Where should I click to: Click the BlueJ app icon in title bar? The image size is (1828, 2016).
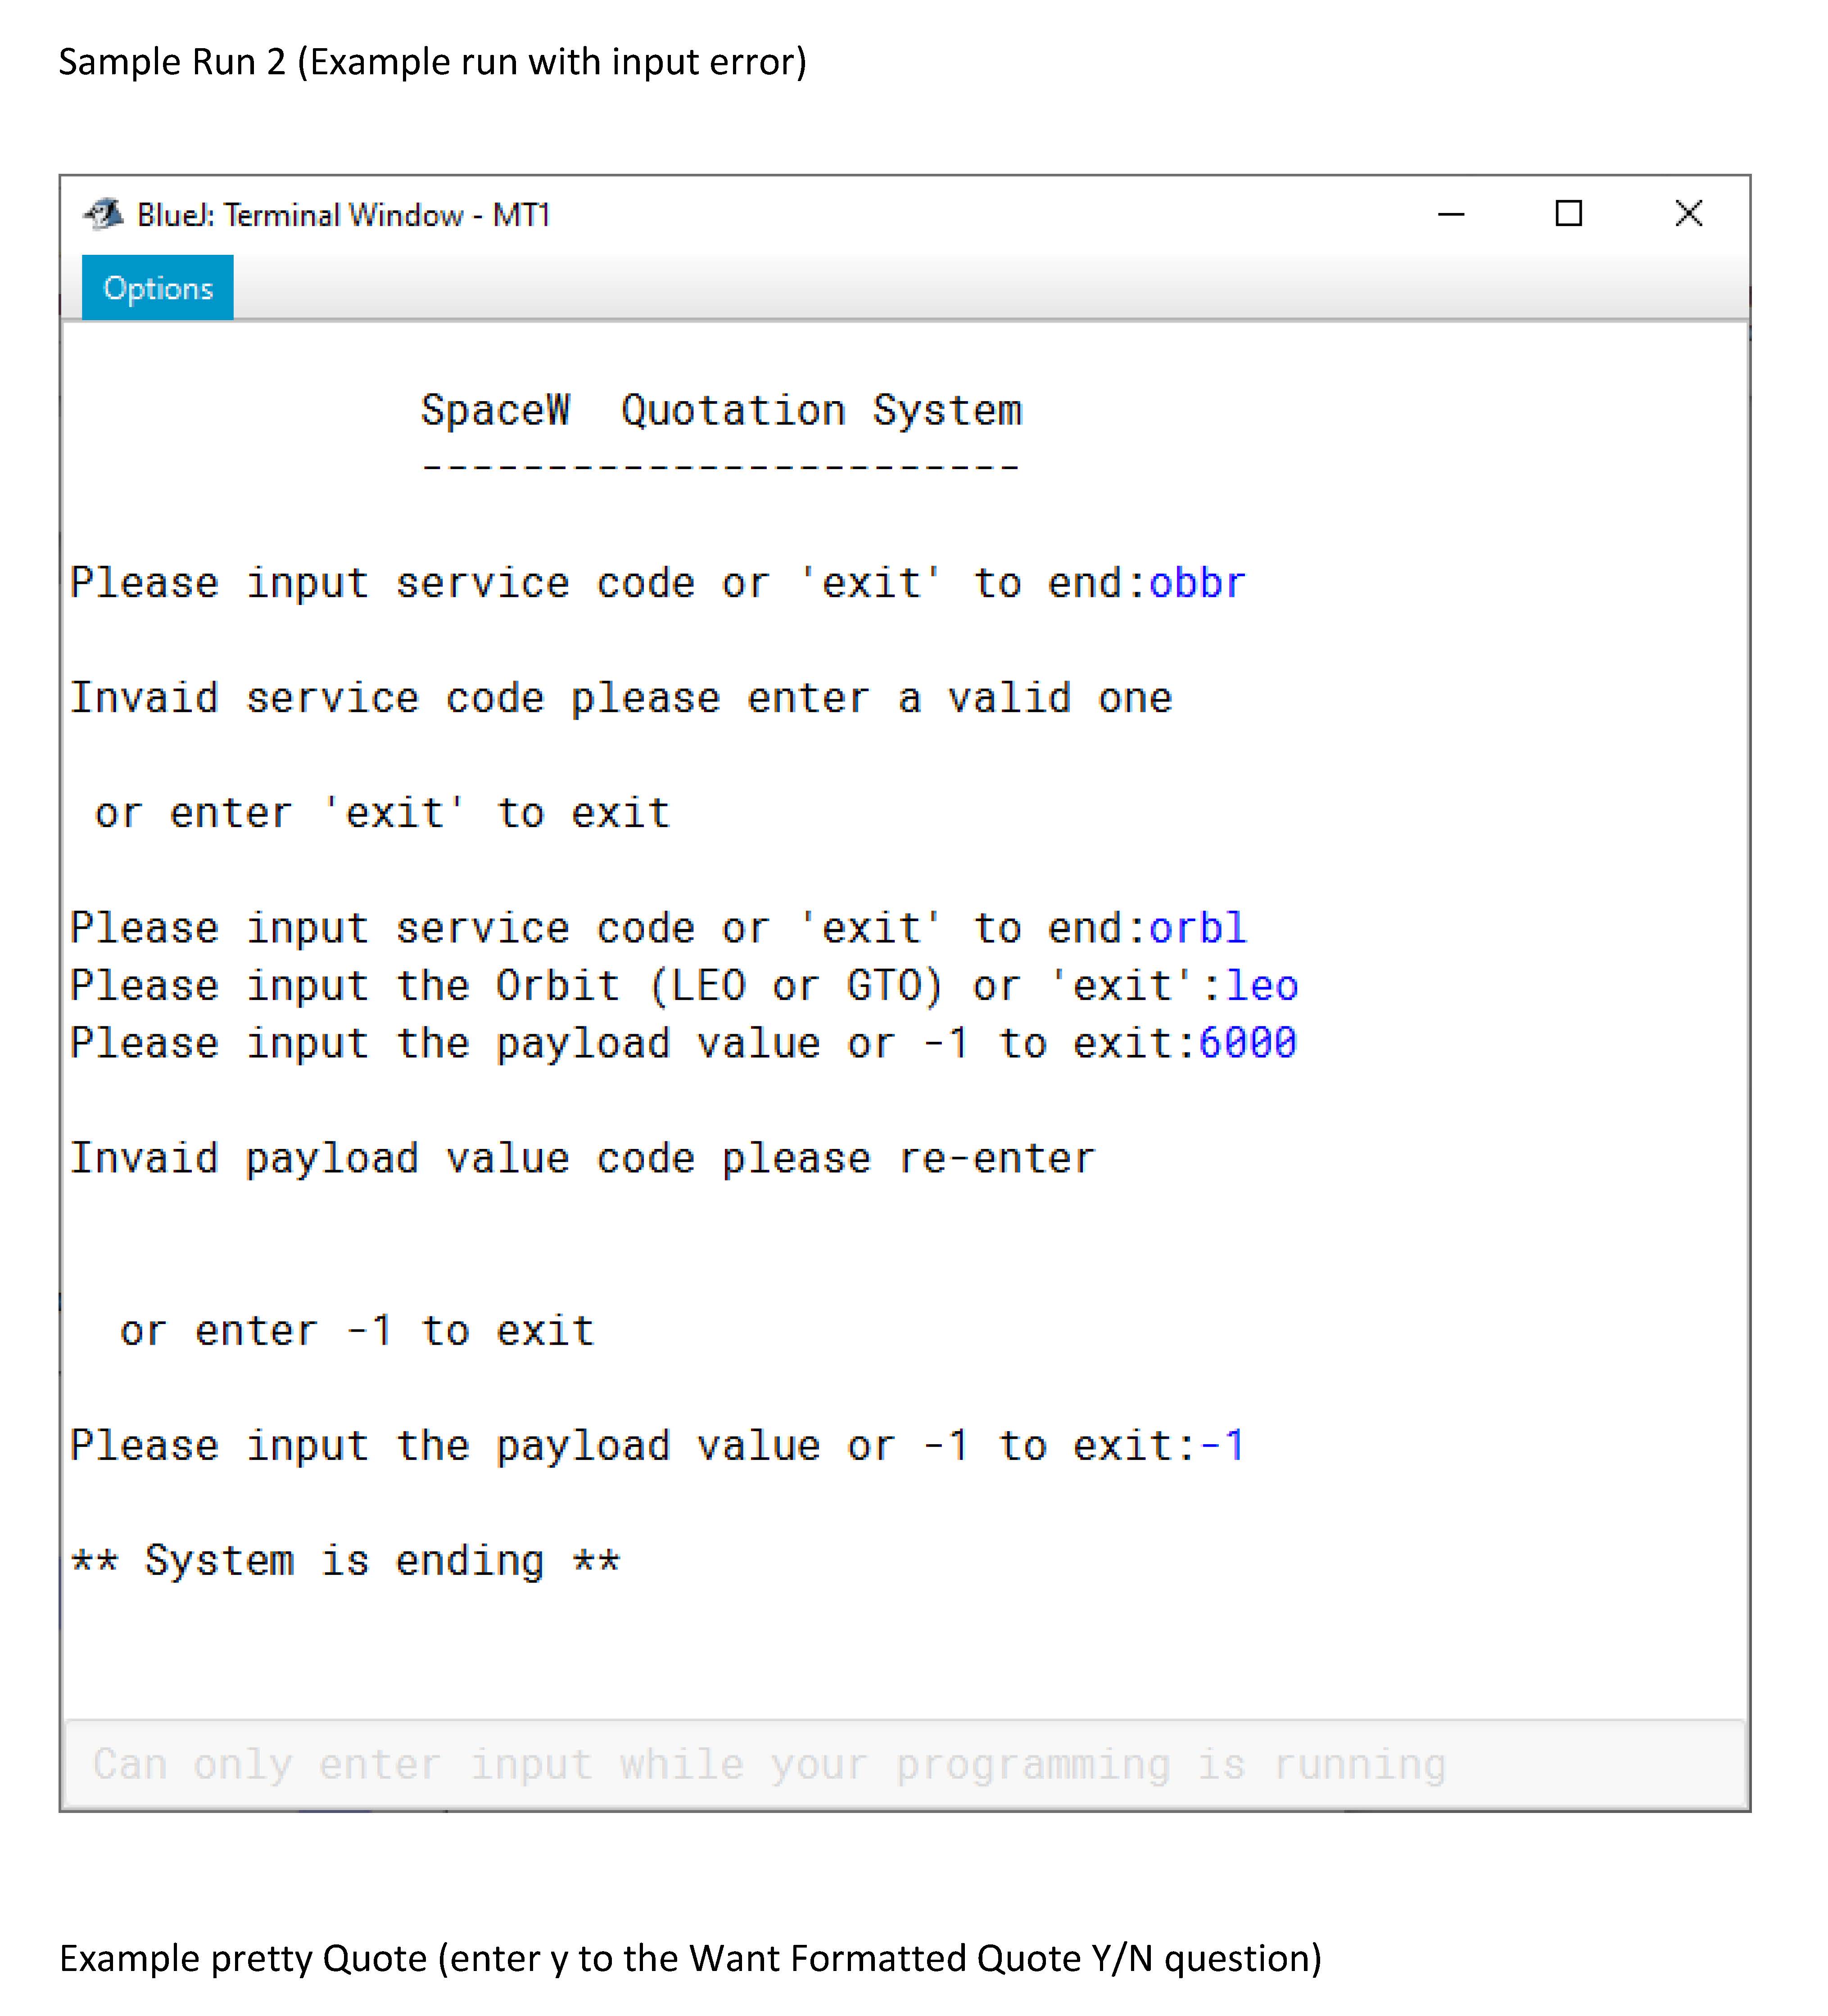(x=104, y=214)
